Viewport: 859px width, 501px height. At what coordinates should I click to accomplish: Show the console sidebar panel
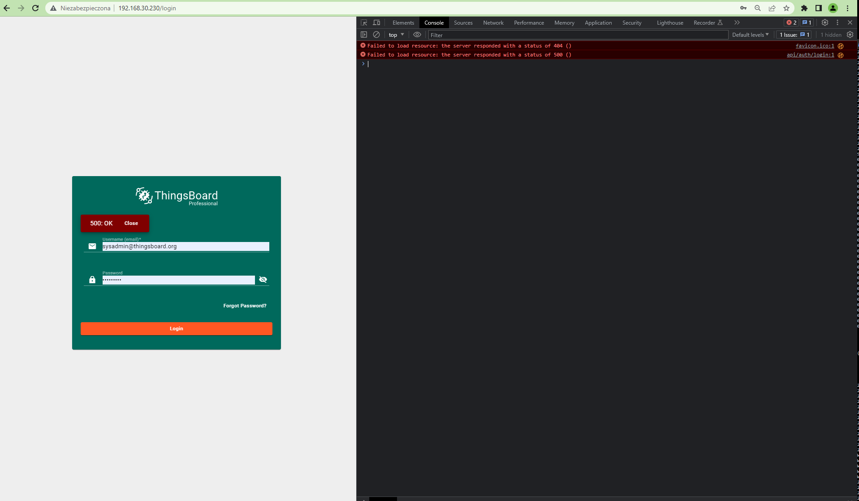tap(363, 35)
